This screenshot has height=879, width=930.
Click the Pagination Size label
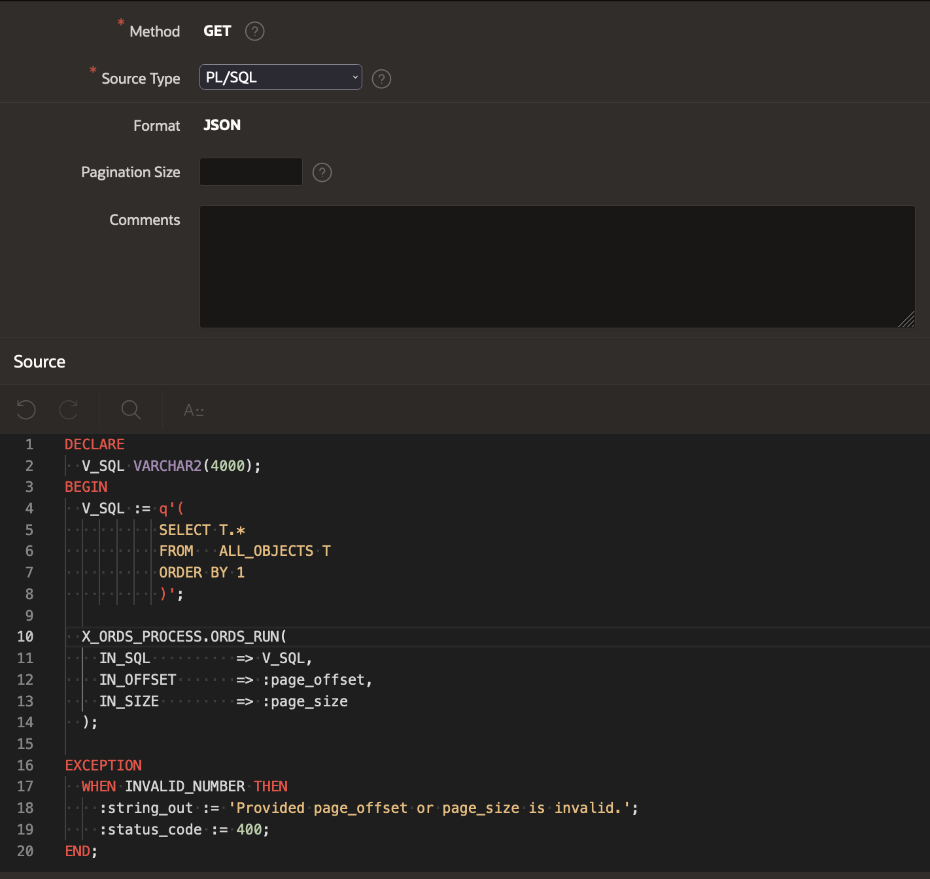pyautogui.click(x=131, y=173)
